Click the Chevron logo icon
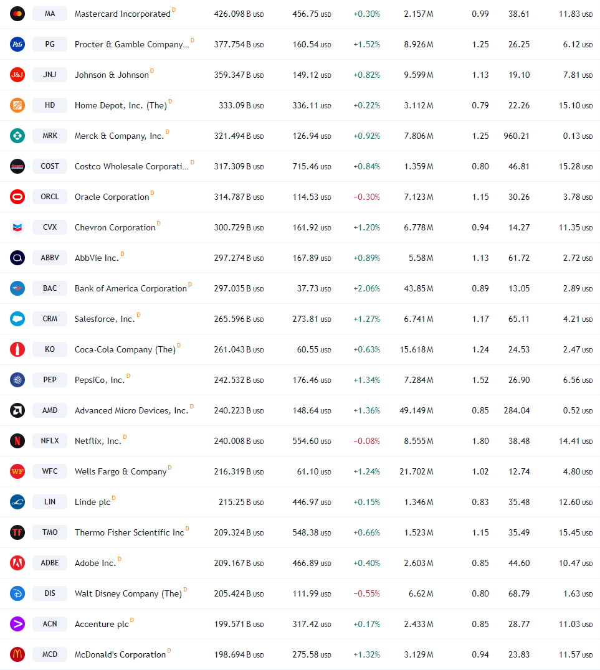 point(17,227)
